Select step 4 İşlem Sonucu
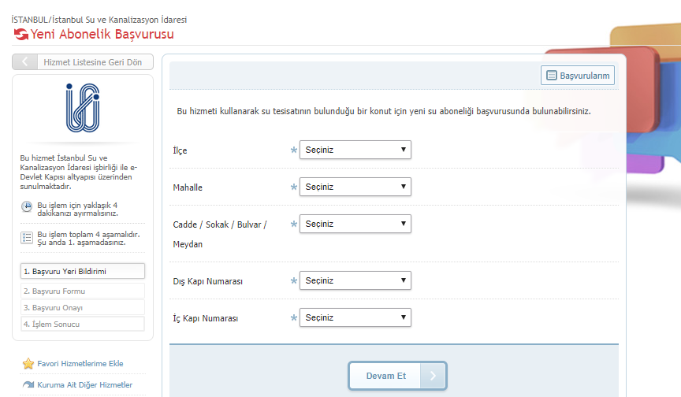681x397 pixels. 83,324
